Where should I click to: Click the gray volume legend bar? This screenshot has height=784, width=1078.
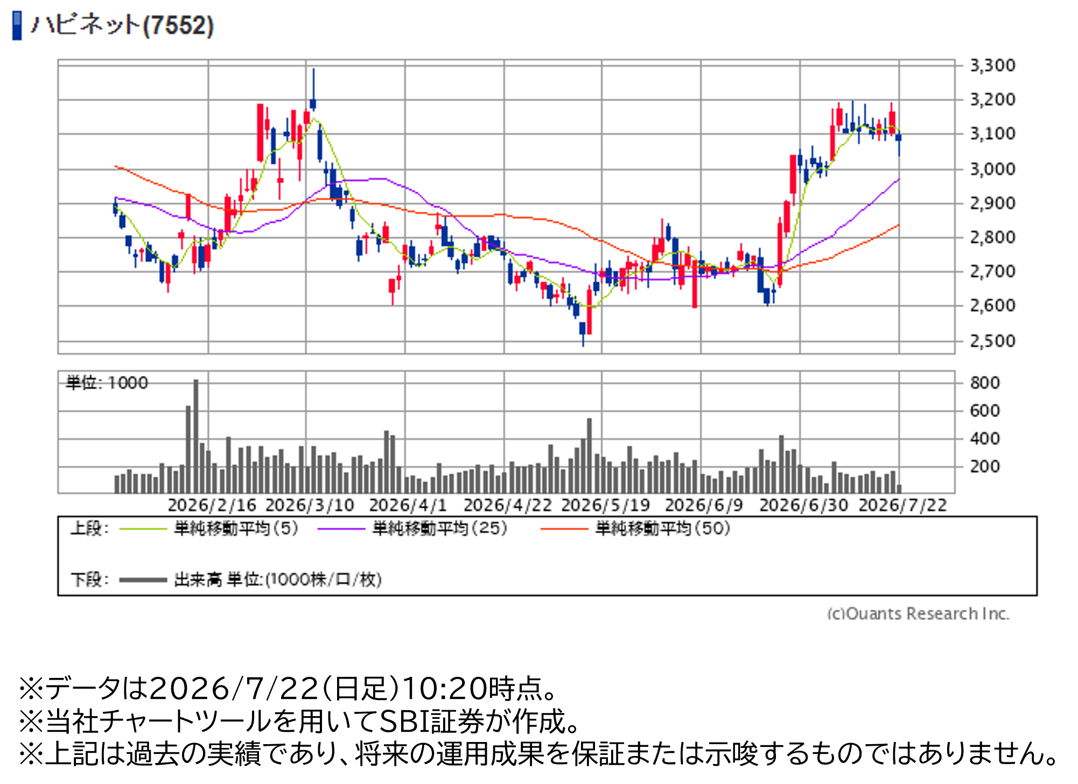[143, 580]
